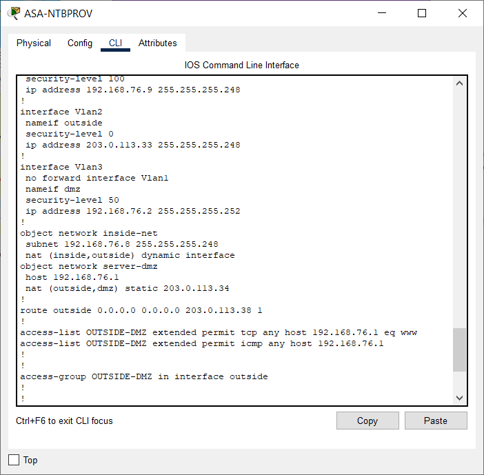Click the 'access-group OUTSIDE-DMZ' line

[x=144, y=376]
